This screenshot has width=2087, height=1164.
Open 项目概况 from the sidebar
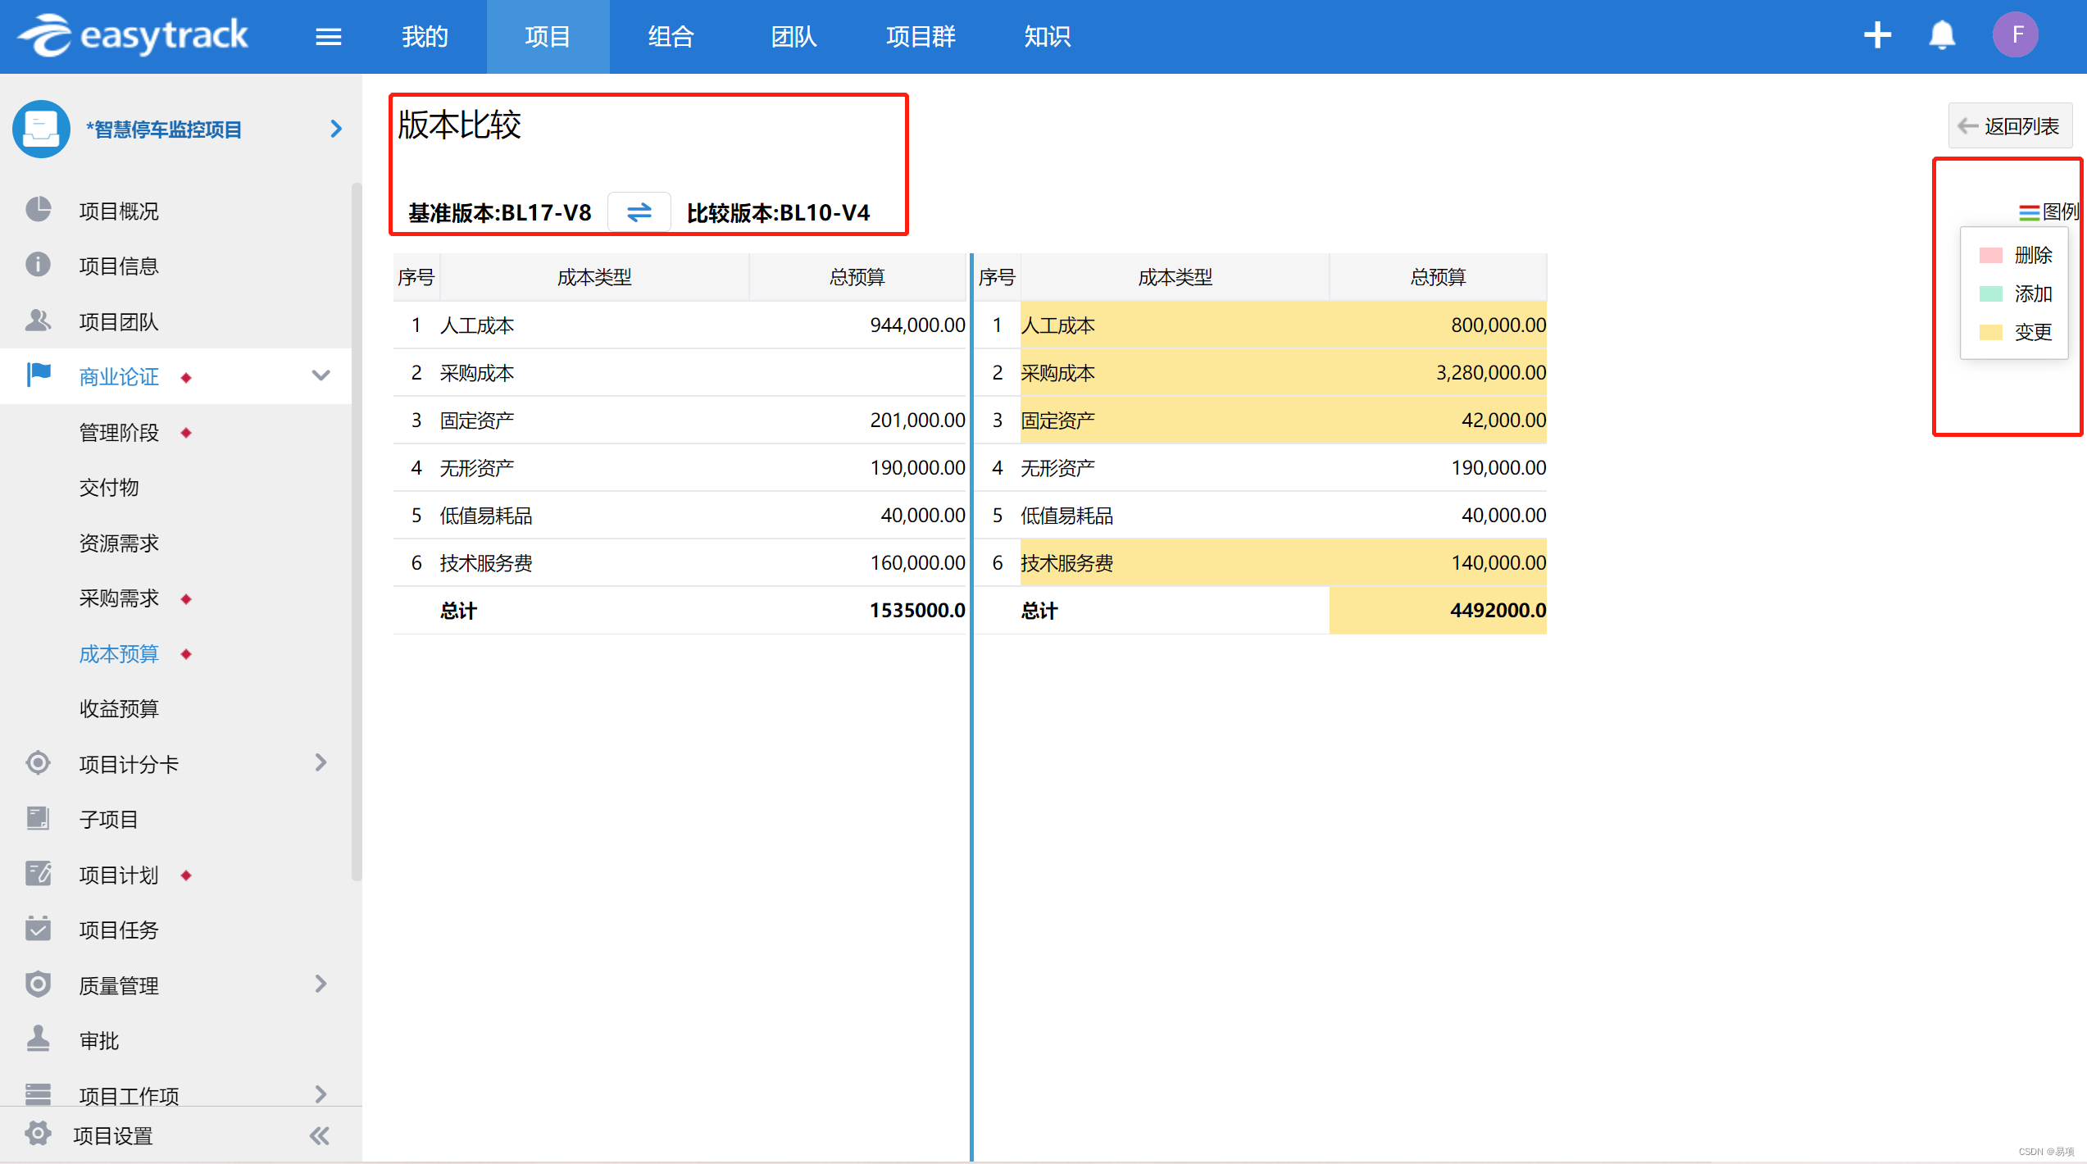(x=119, y=211)
